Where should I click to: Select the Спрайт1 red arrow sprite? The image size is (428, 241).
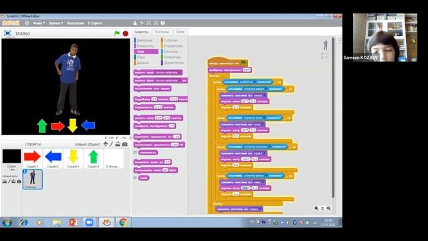(x=32, y=158)
